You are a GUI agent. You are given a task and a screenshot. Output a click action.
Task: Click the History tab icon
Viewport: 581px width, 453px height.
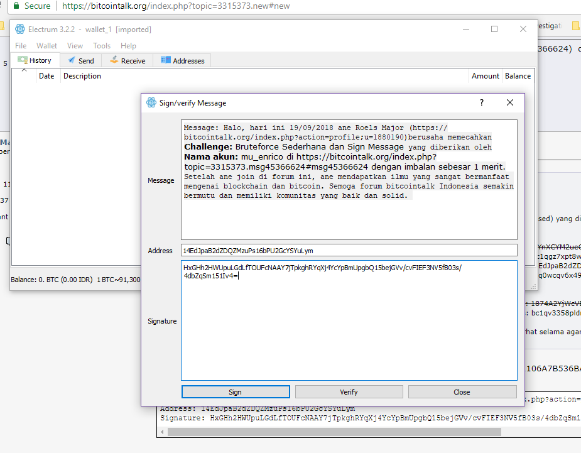click(x=22, y=60)
